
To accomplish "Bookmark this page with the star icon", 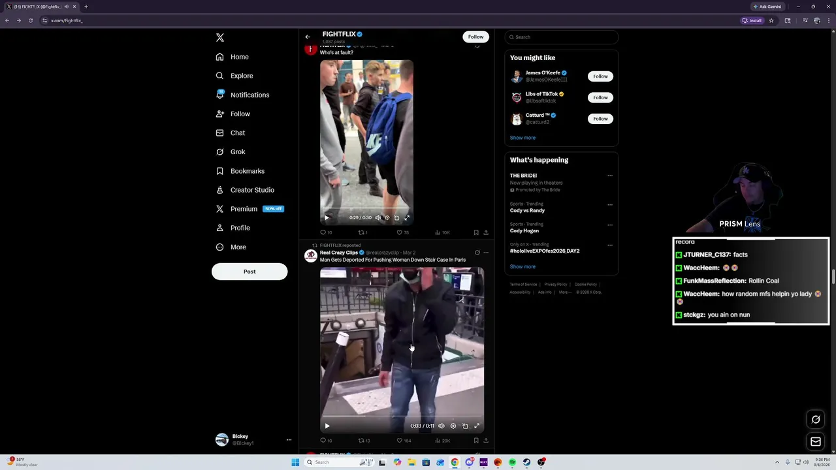I will tap(771, 20).
